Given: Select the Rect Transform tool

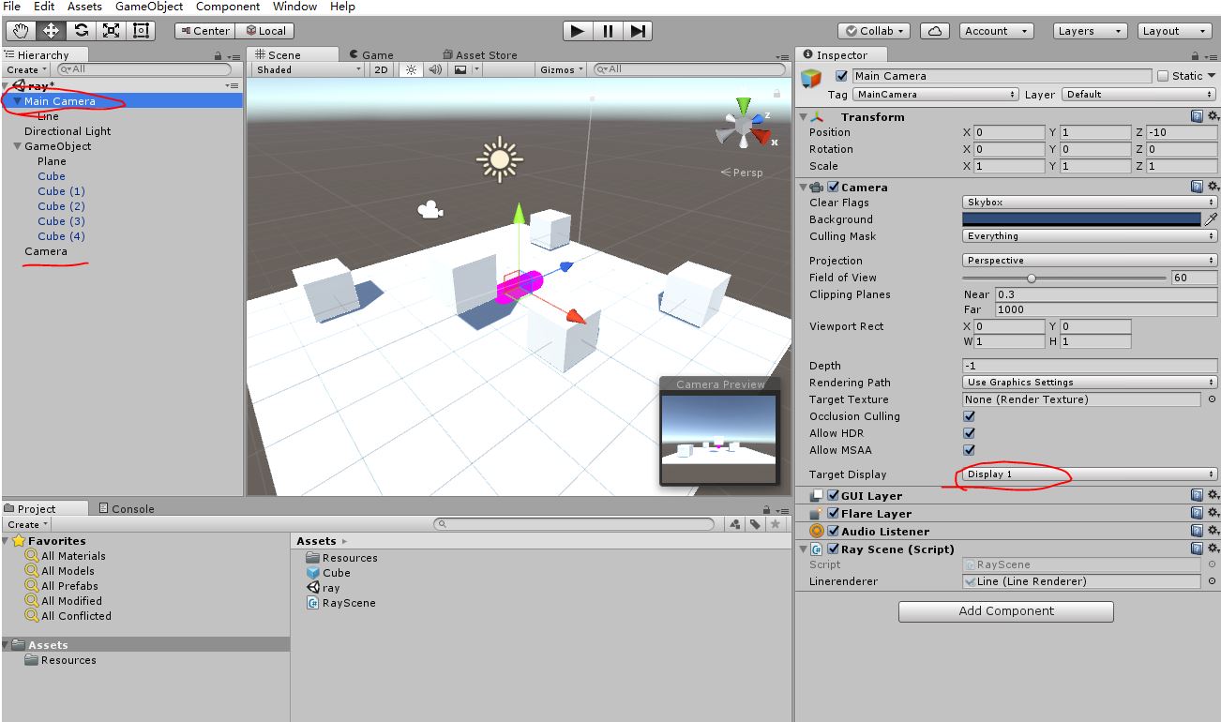Looking at the screenshot, I should click(x=141, y=31).
